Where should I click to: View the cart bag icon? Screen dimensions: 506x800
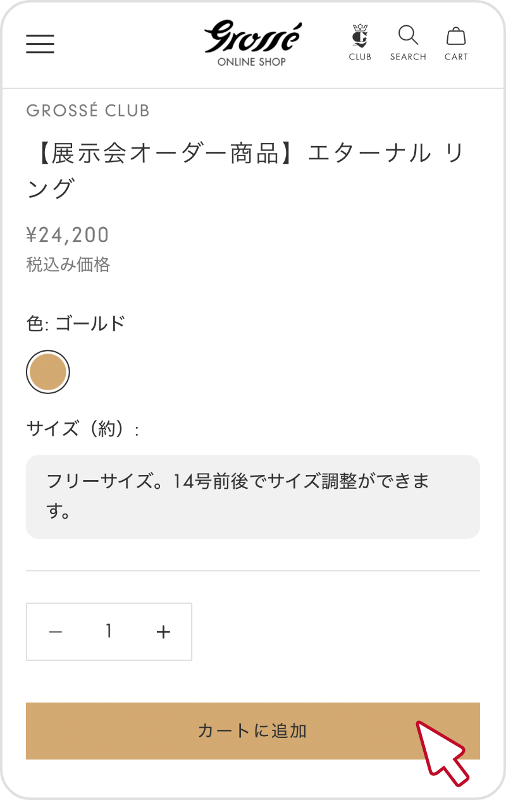(456, 36)
